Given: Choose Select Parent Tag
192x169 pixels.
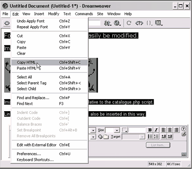Looking at the screenshot, I should point(49,83).
